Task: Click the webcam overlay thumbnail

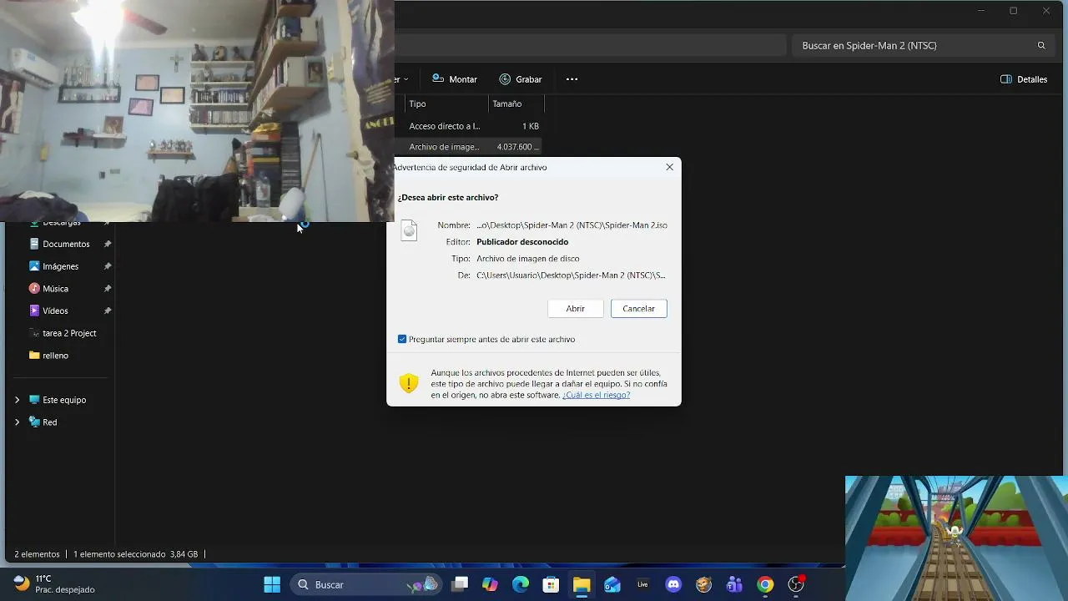Action: (x=197, y=111)
